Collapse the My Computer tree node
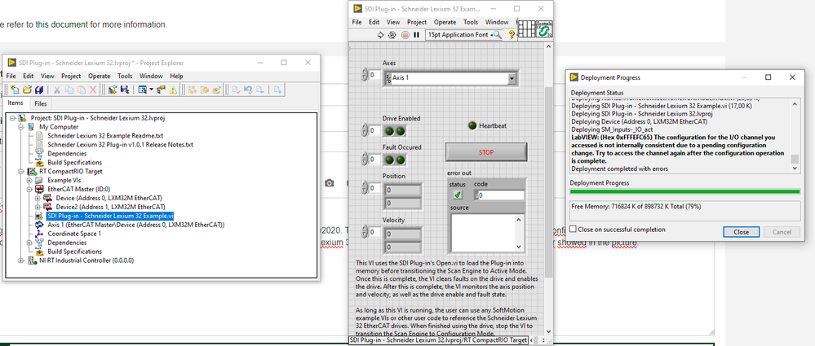This screenshot has width=815, height=346. 21,127
